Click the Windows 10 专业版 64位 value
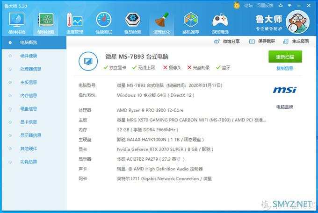This screenshot has width=318, height=213. (156, 95)
